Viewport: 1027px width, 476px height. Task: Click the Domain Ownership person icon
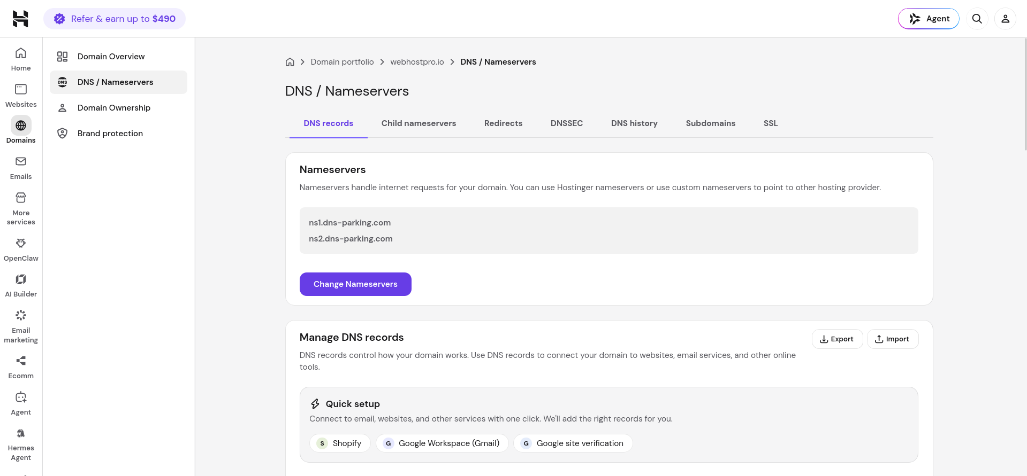tap(63, 108)
